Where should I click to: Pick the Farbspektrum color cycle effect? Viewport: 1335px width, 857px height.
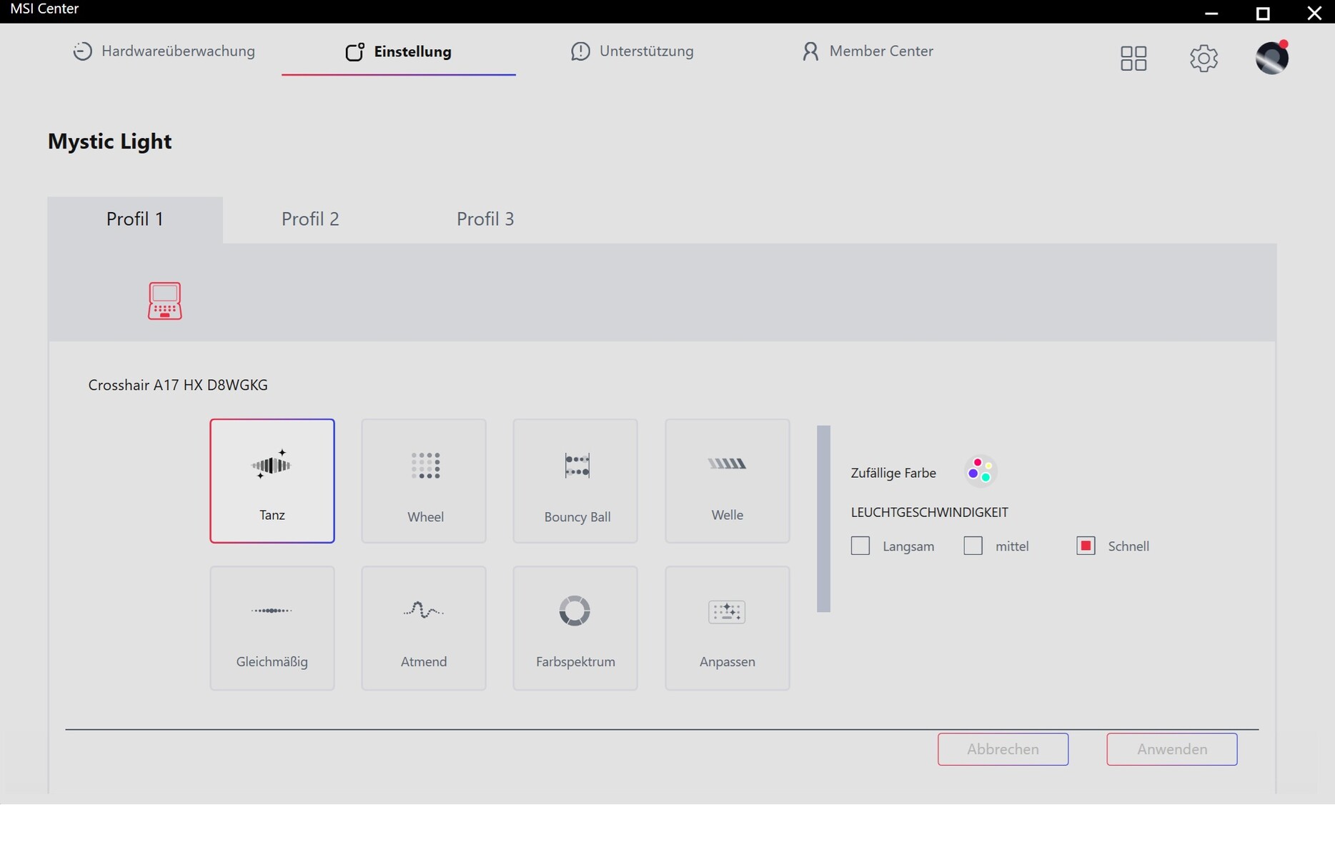pyautogui.click(x=575, y=628)
